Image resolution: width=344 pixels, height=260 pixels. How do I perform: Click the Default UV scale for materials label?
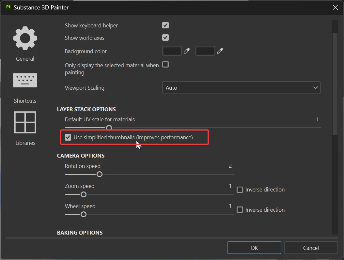100,119
